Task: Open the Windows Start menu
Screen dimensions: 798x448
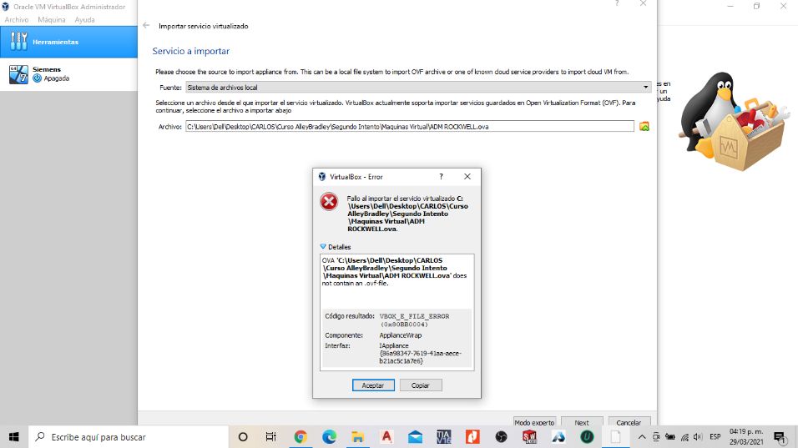Action: (x=13, y=437)
